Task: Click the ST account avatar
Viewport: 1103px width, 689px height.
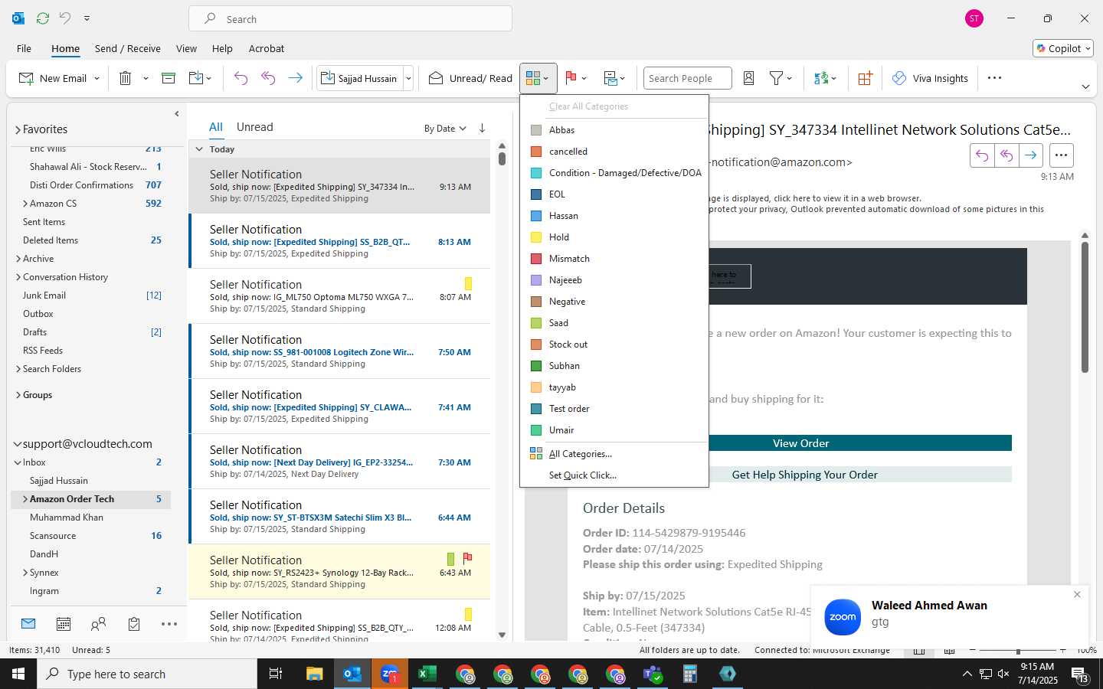Action: [x=974, y=18]
